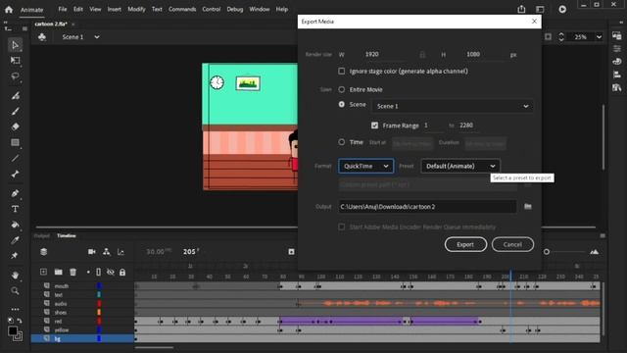
Task: Click the Test Movie play button
Action: pos(562,9)
